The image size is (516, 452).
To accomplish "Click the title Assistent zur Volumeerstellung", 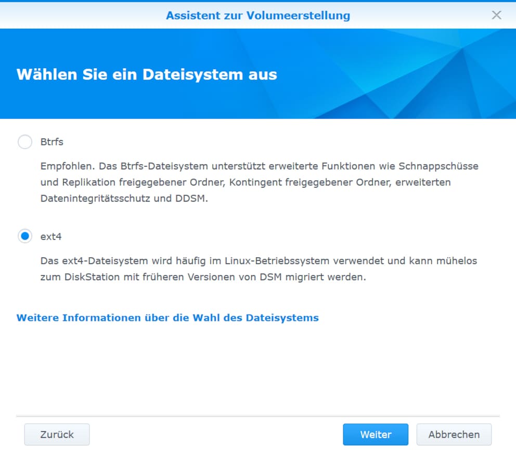I will 258,16.
